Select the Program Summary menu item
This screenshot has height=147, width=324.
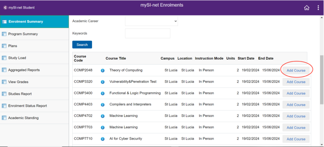[x=34, y=34]
